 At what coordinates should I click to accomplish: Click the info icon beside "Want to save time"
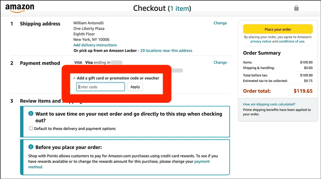[x=31, y=113]
